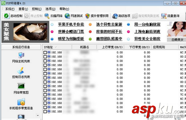
Task: Open the 选项(O) menu
Action: (x=50, y=9)
